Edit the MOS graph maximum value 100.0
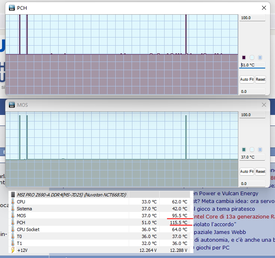 pyautogui.click(x=252, y=115)
